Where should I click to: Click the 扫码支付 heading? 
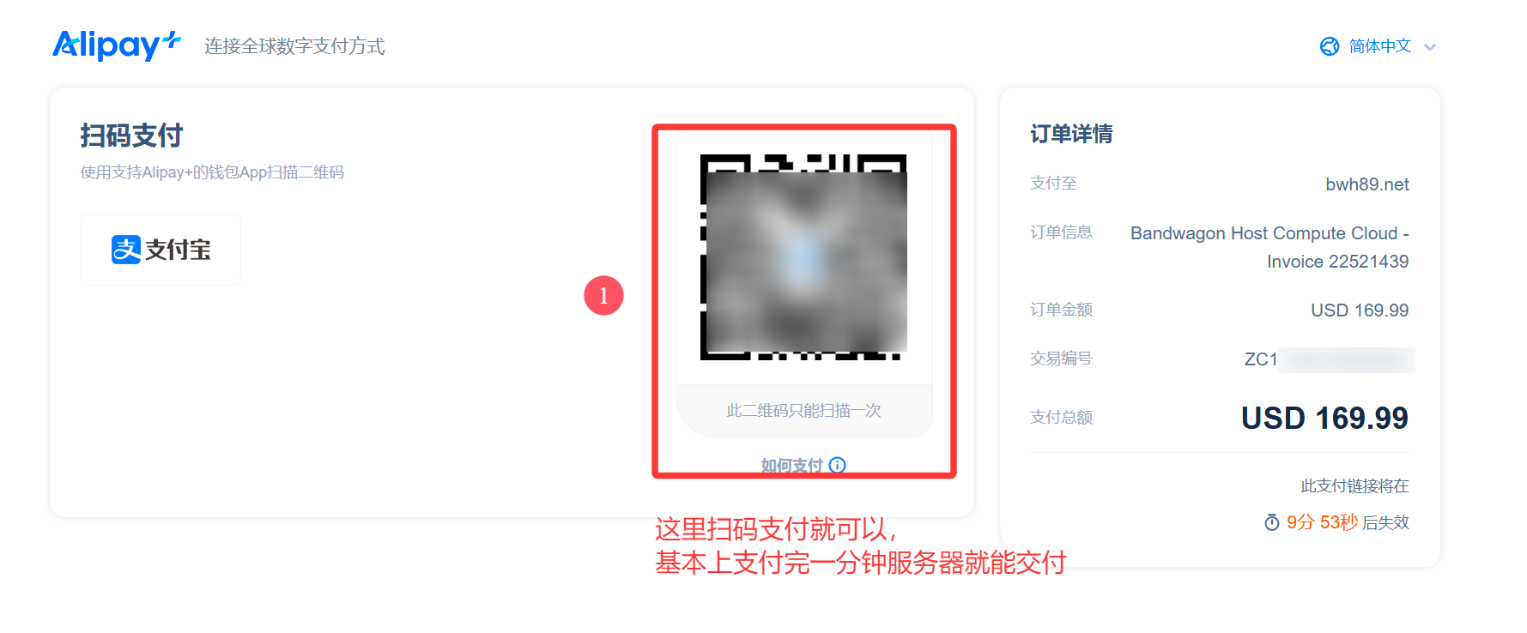coord(131,136)
